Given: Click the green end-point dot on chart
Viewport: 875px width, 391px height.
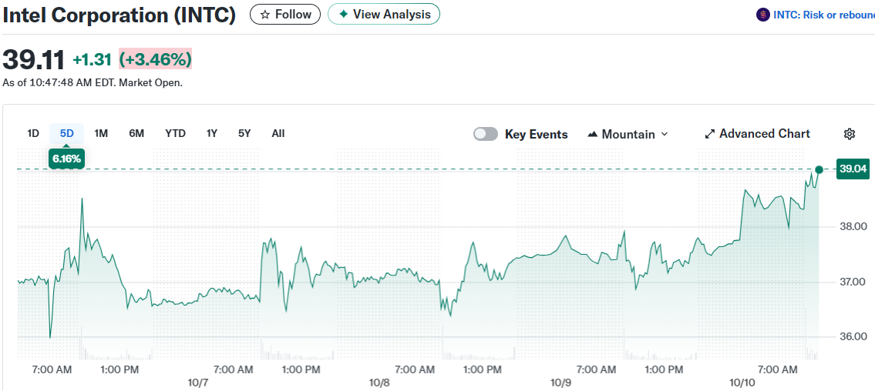Looking at the screenshot, I should 819,169.
